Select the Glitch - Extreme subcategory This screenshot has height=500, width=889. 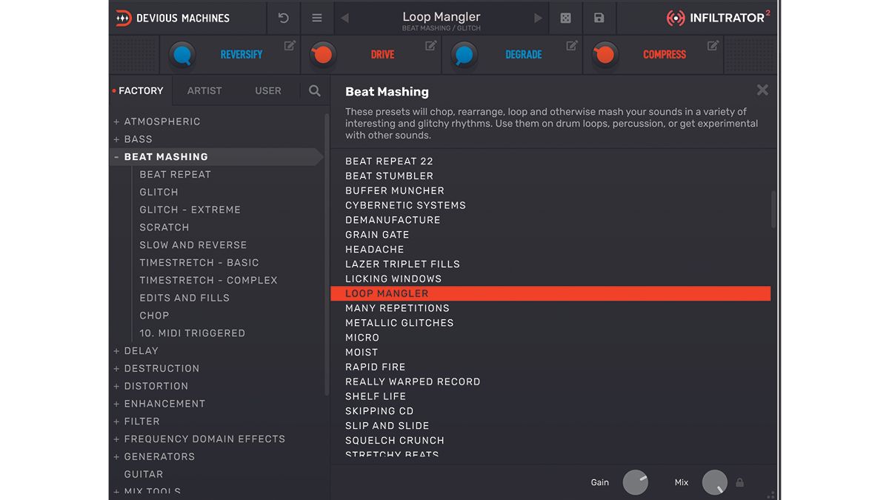point(190,210)
